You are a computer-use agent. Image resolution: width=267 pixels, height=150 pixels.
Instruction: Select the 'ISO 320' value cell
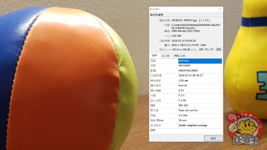200,106
